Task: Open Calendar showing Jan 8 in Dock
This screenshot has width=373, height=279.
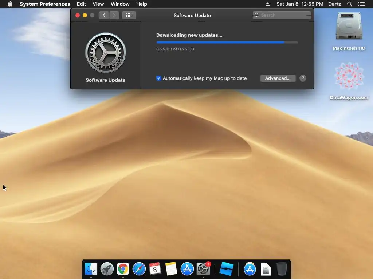Action: click(x=155, y=269)
